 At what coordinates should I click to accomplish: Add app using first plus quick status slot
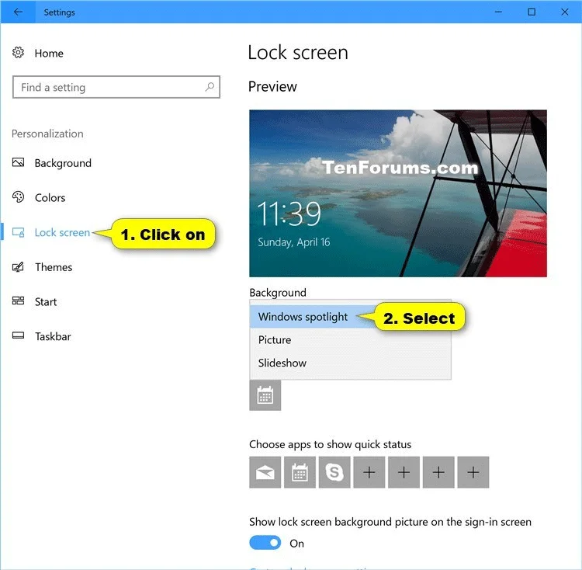pyautogui.click(x=369, y=472)
